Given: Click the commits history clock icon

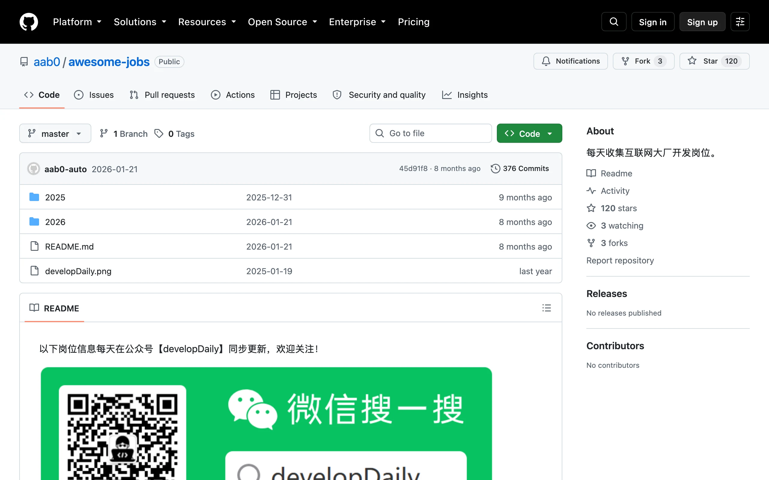Looking at the screenshot, I should click(495, 169).
